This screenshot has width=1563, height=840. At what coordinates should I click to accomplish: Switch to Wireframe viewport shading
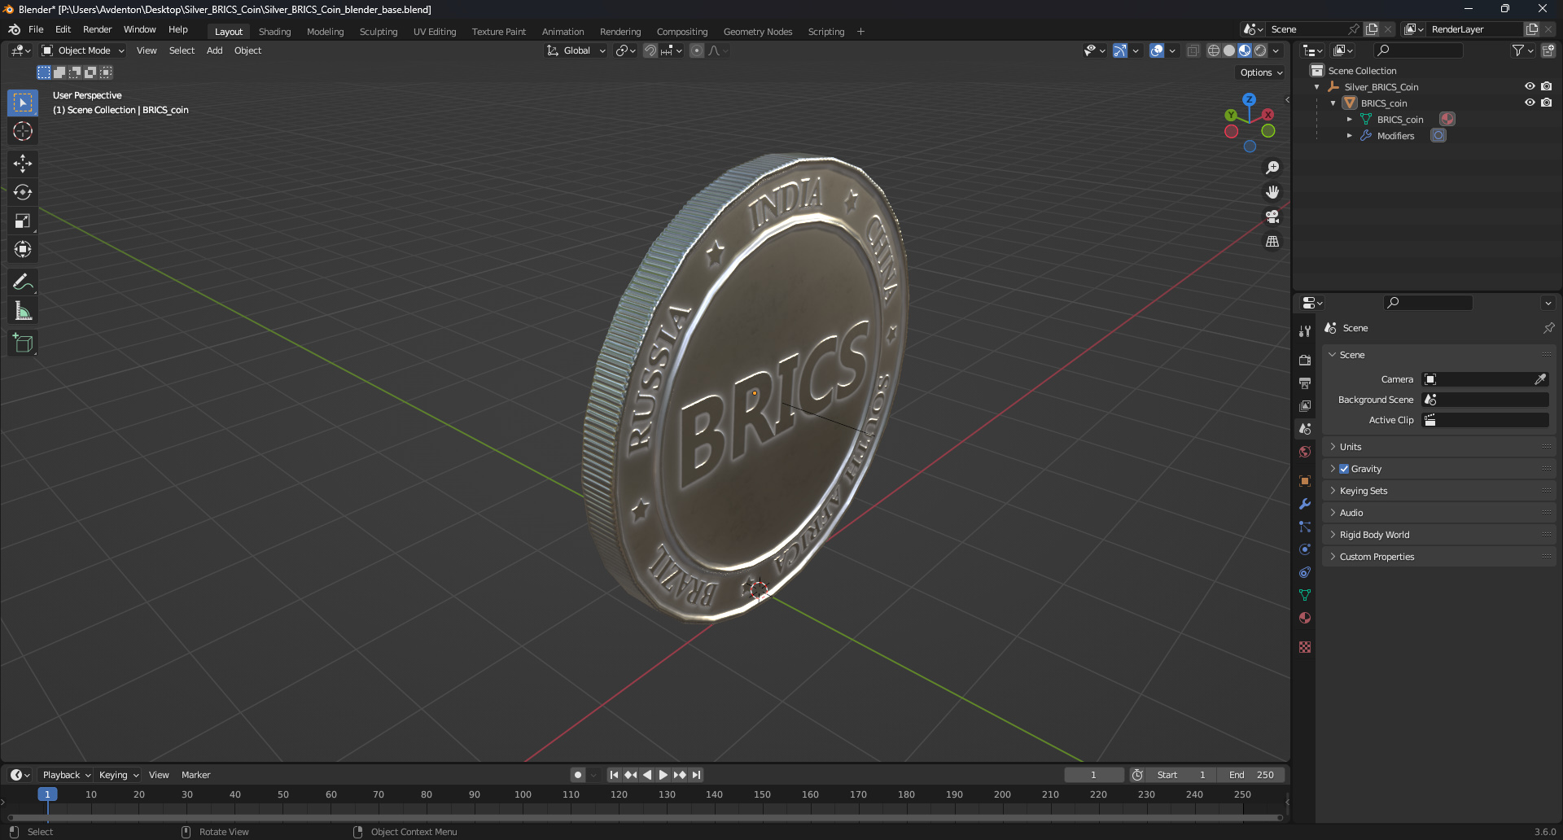coord(1214,50)
